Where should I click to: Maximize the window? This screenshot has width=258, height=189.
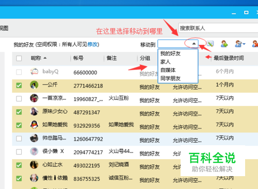coord(246,12)
